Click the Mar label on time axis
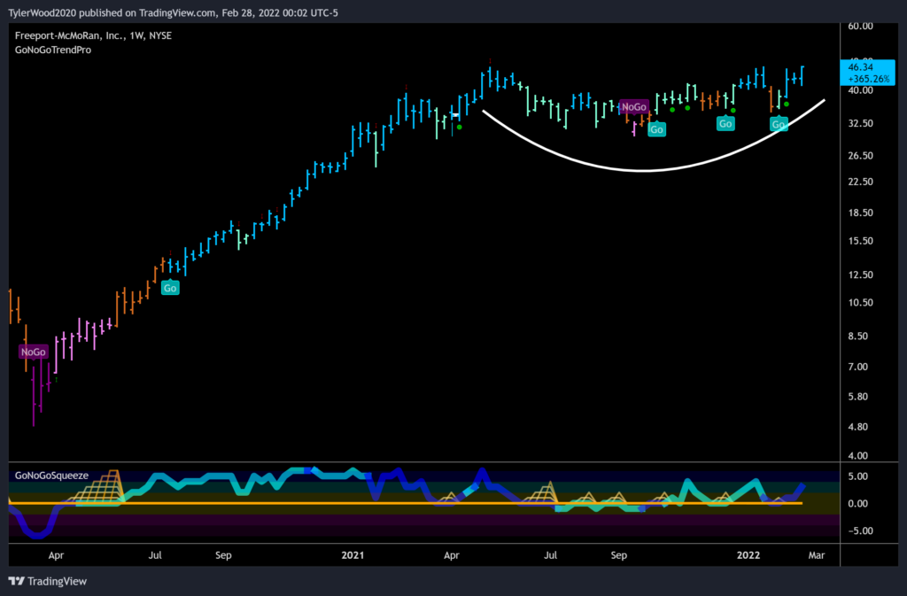Screen dimensions: 907x596 [x=816, y=555]
